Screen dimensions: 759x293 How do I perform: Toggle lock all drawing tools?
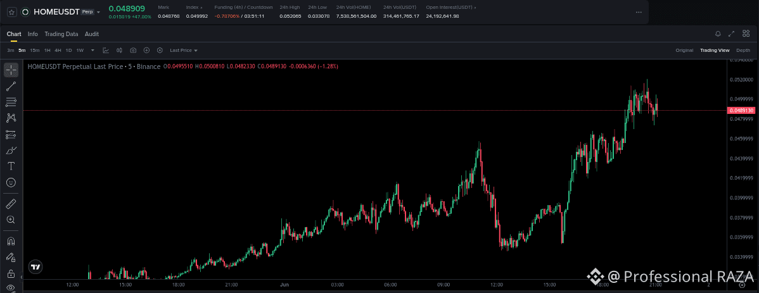coord(11,273)
